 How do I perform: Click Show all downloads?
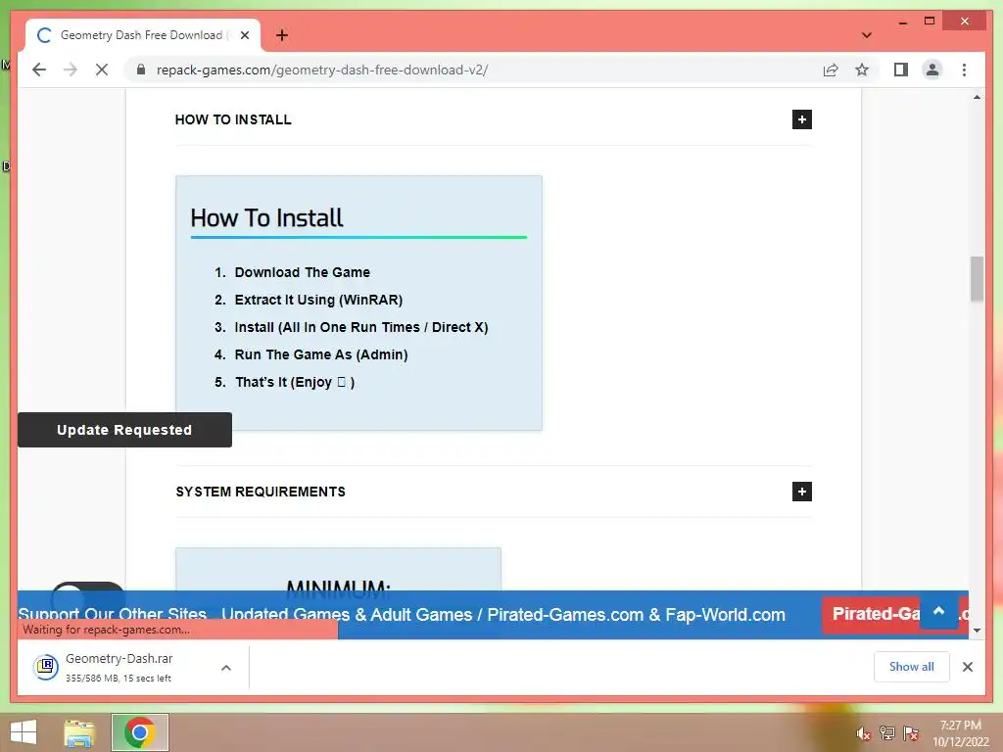[x=912, y=667]
